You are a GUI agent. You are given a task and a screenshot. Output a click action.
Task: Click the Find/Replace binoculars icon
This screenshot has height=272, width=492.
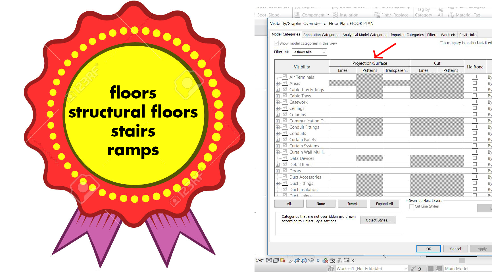point(377,15)
